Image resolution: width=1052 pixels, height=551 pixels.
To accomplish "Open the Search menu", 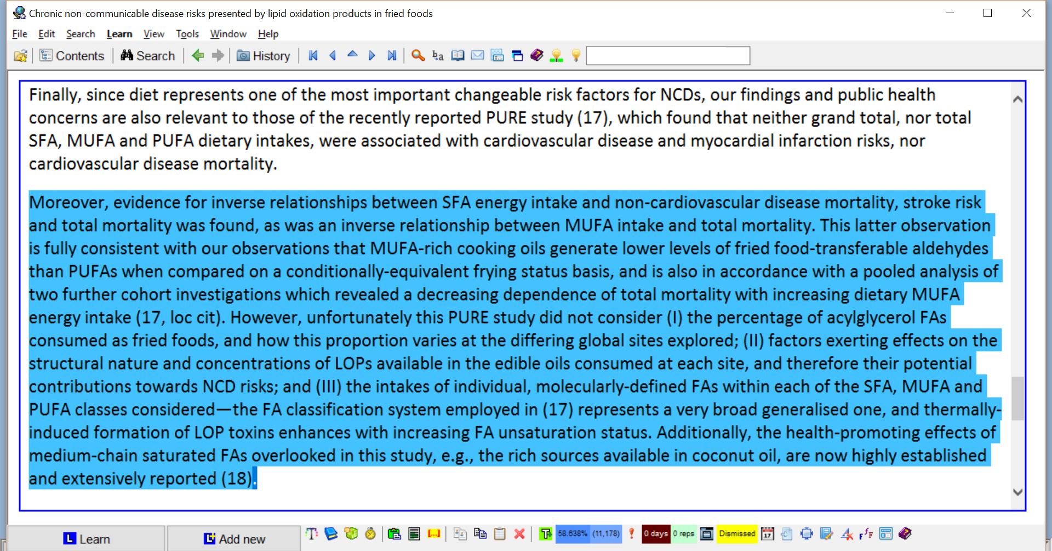I will 81,34.
